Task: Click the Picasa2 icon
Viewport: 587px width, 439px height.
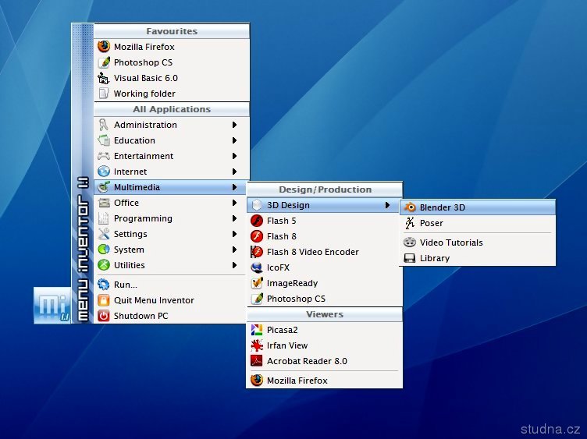Action: click(x=257, y=330)
